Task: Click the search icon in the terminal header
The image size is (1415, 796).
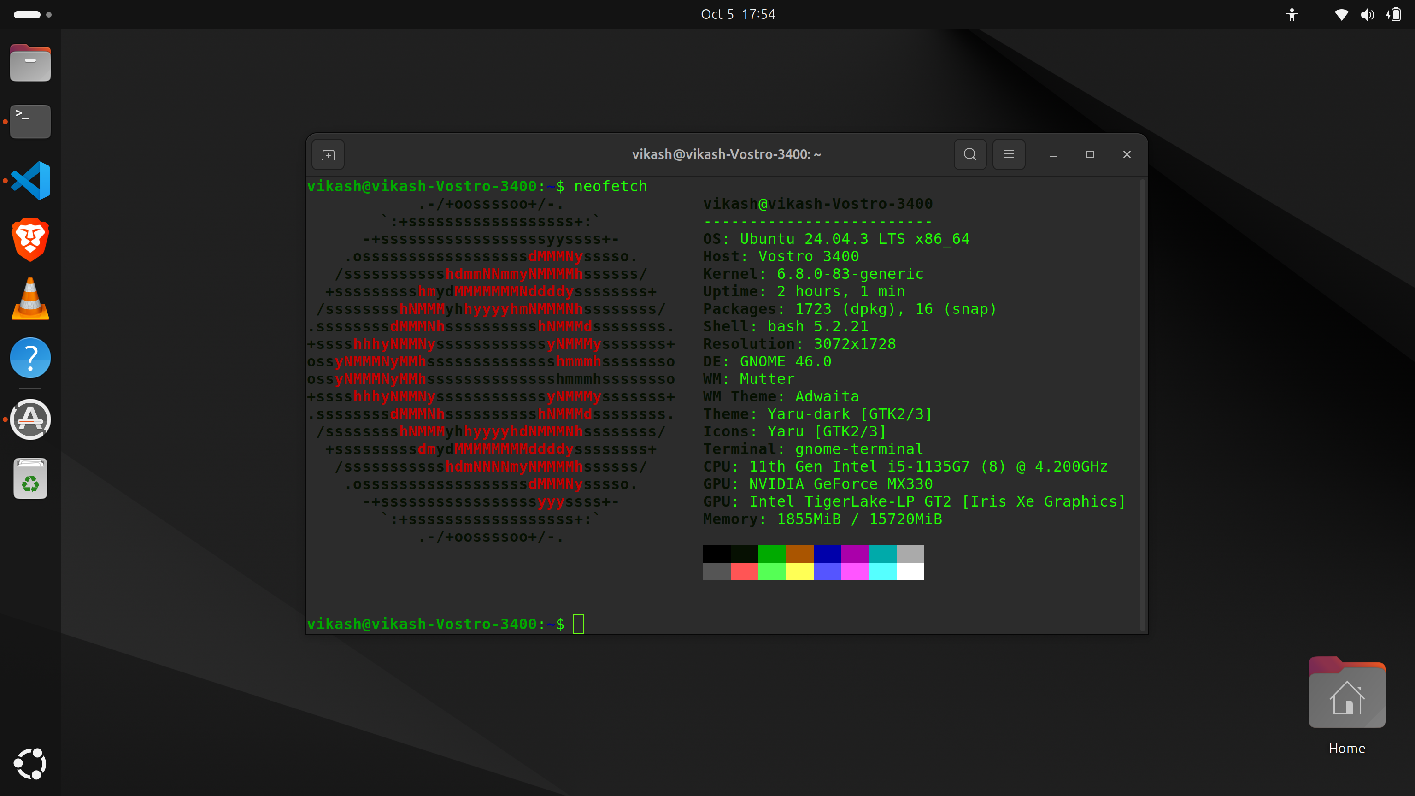Action: [x=970, y=154]
